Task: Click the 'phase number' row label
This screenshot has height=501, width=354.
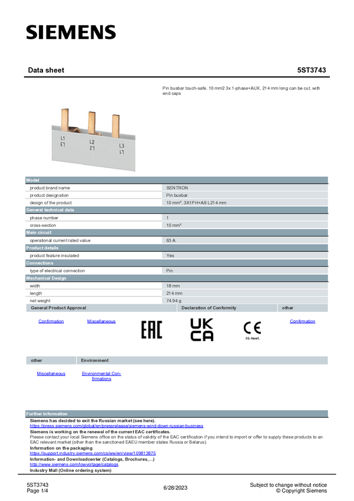Action: pos(44,218)
